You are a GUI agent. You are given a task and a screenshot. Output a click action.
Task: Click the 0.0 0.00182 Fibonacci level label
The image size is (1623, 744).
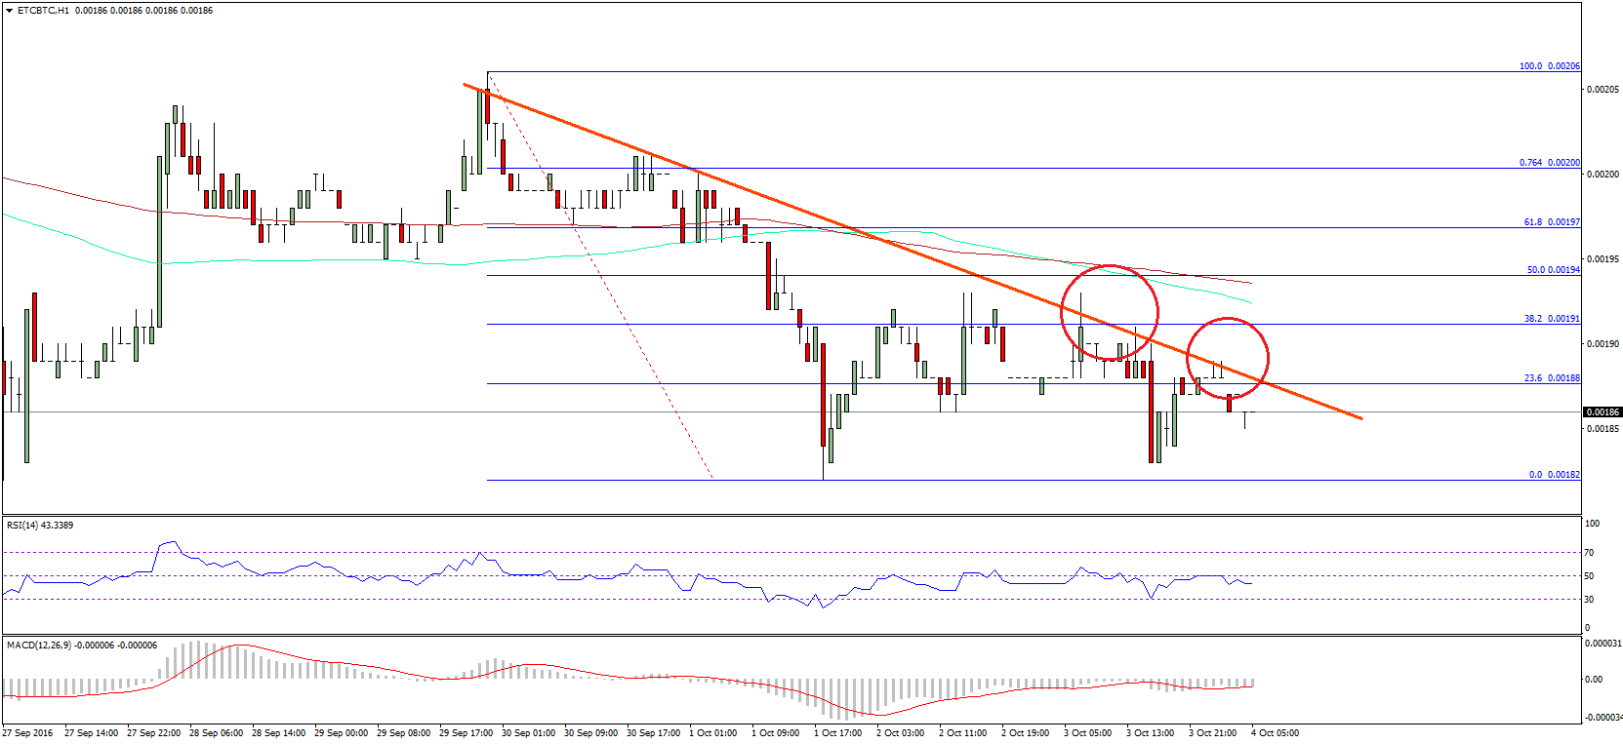pyautogui.click(x=1555, y=475)
